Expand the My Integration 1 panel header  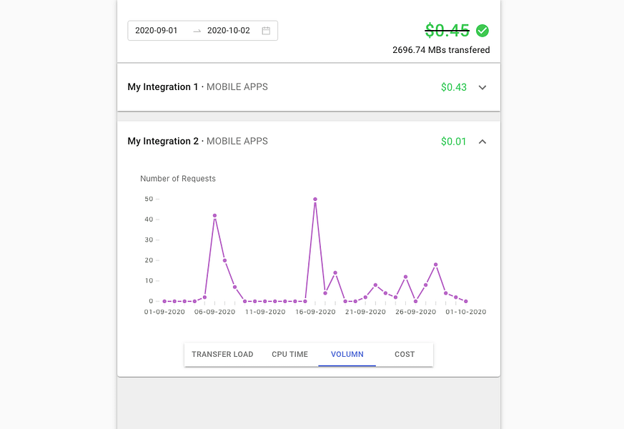point(308,87)
